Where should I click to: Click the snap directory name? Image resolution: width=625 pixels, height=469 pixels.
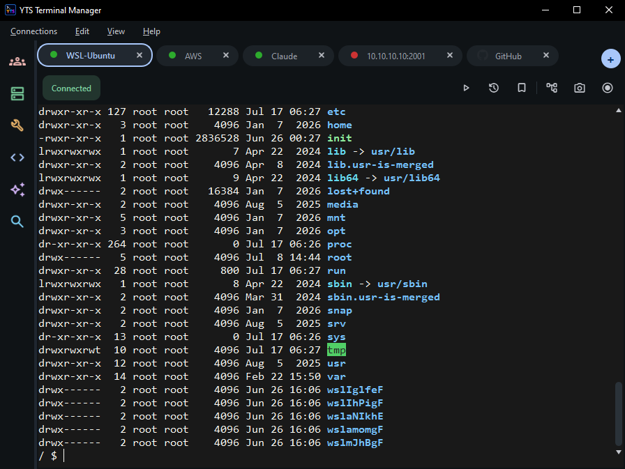coord(340,311)
